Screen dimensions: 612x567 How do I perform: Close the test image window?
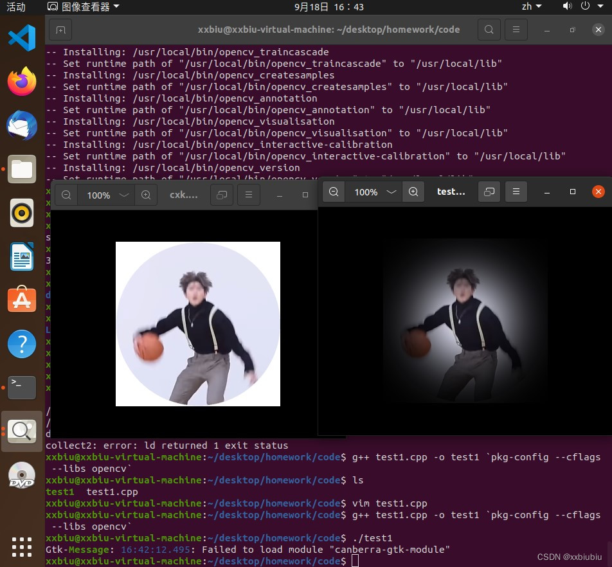598,192
